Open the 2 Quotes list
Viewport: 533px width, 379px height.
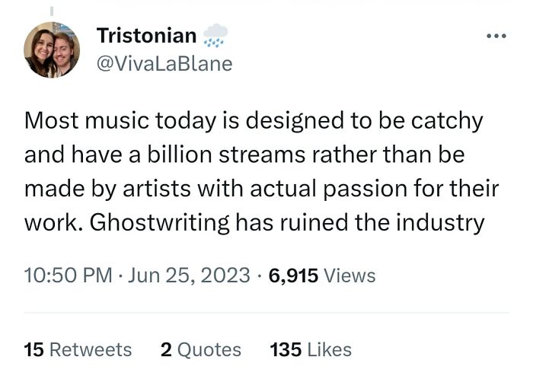[x=201, y=349]
